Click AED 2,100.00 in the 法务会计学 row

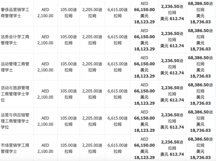click(x=45, y=40)
